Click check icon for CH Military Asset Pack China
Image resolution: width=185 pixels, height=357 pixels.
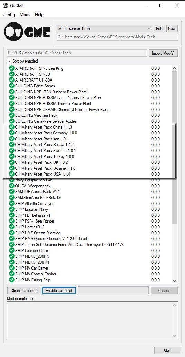tap(11, 127)
